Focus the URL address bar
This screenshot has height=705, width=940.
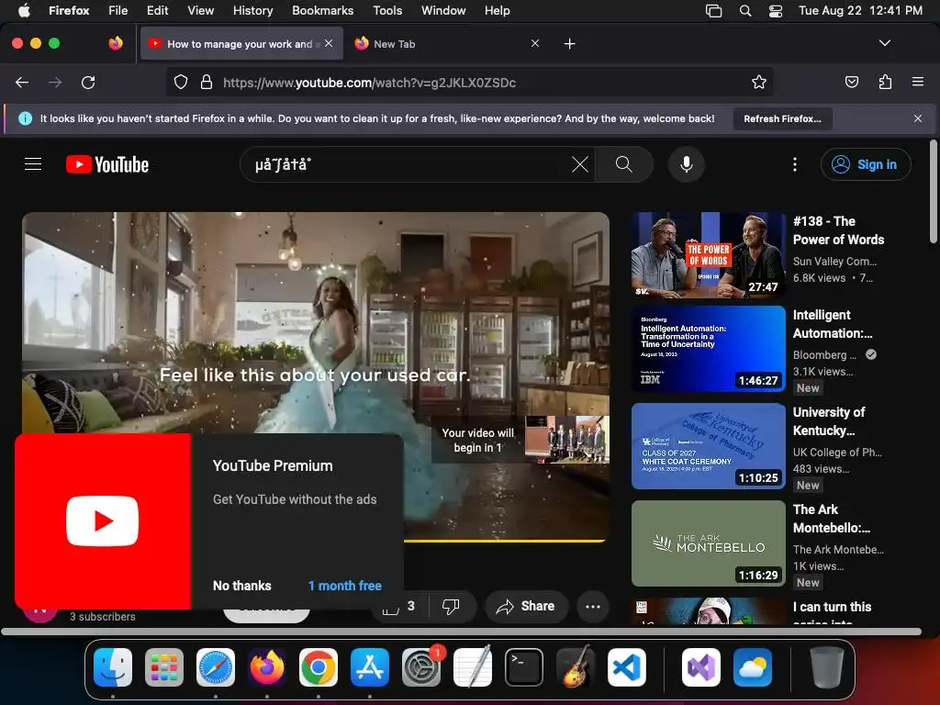[470, 82]
